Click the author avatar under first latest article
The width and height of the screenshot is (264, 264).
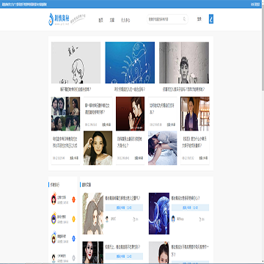107,219
